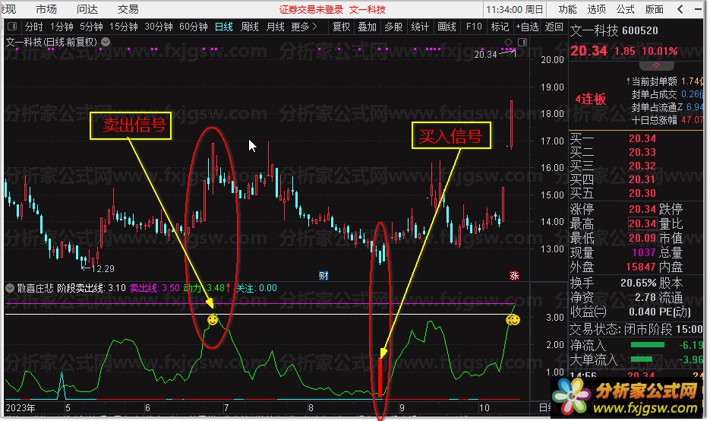The height and width of the screenshot is (421, 710).
Task: Click the 20.34 price label on chart
Action: [x=485, y=55]
